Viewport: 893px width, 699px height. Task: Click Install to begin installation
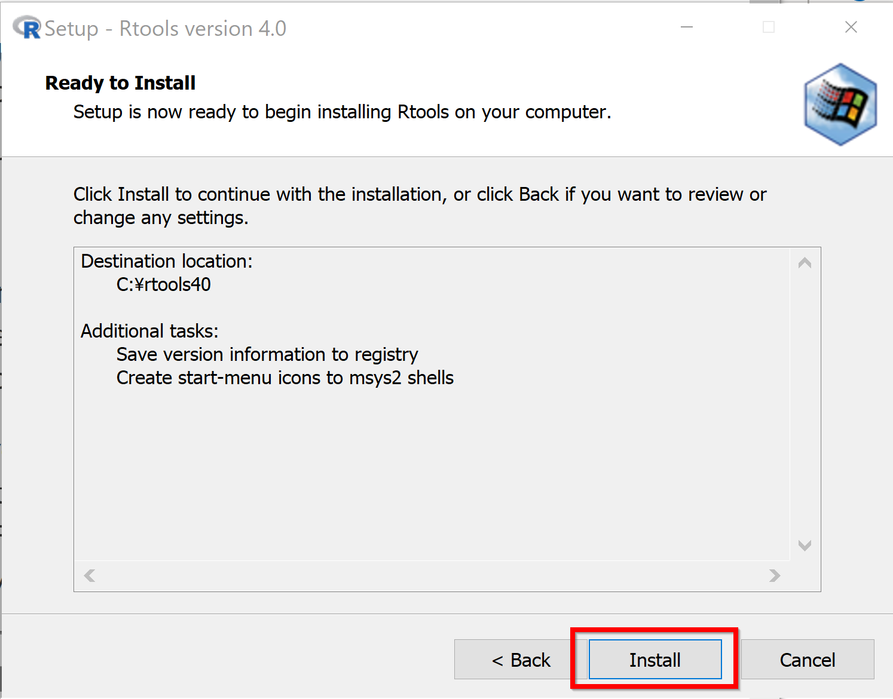point(655,660)
